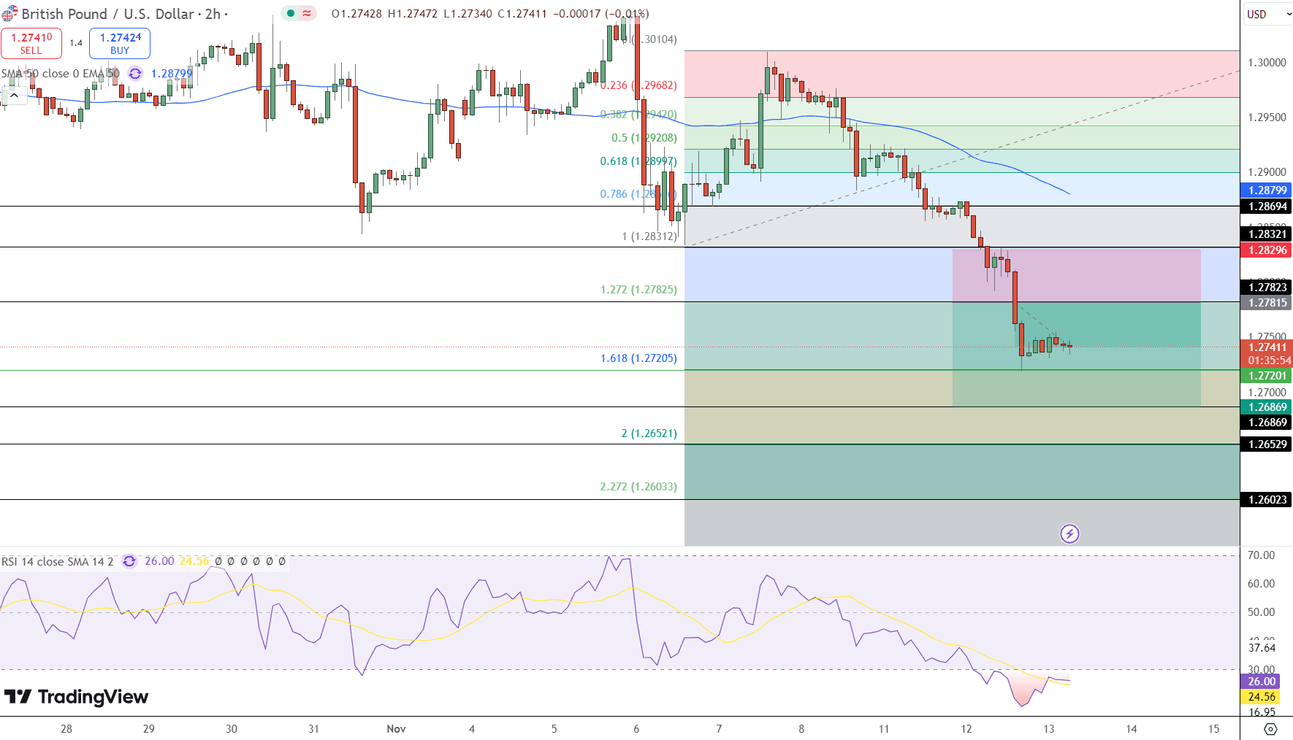Click the 1.30000 price scale value
This screenshot has width=1293, height=740.
[1267, 63]
